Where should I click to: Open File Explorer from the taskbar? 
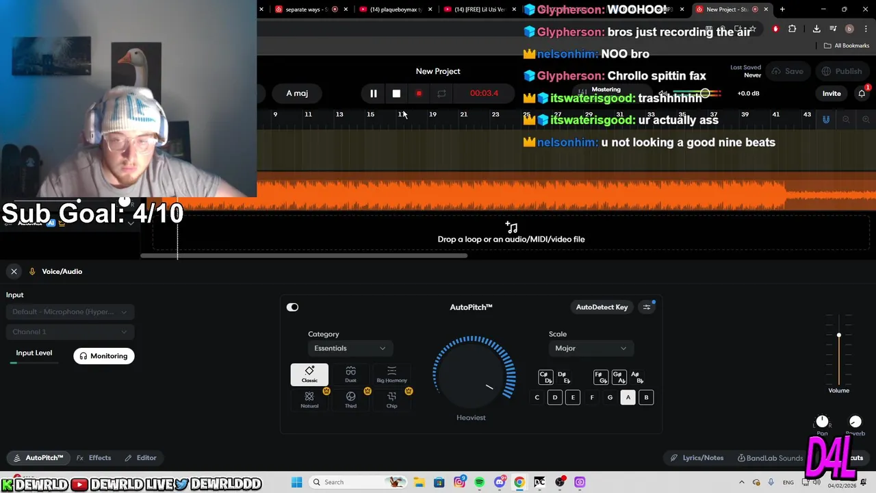point(419,482)
